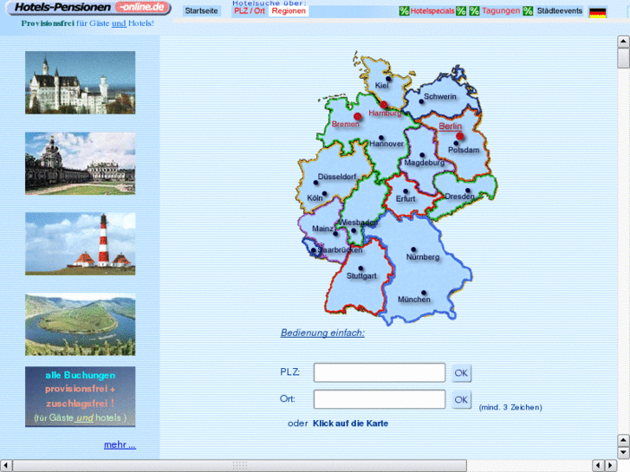Click OK button next to Ort field

coord(461,400)
